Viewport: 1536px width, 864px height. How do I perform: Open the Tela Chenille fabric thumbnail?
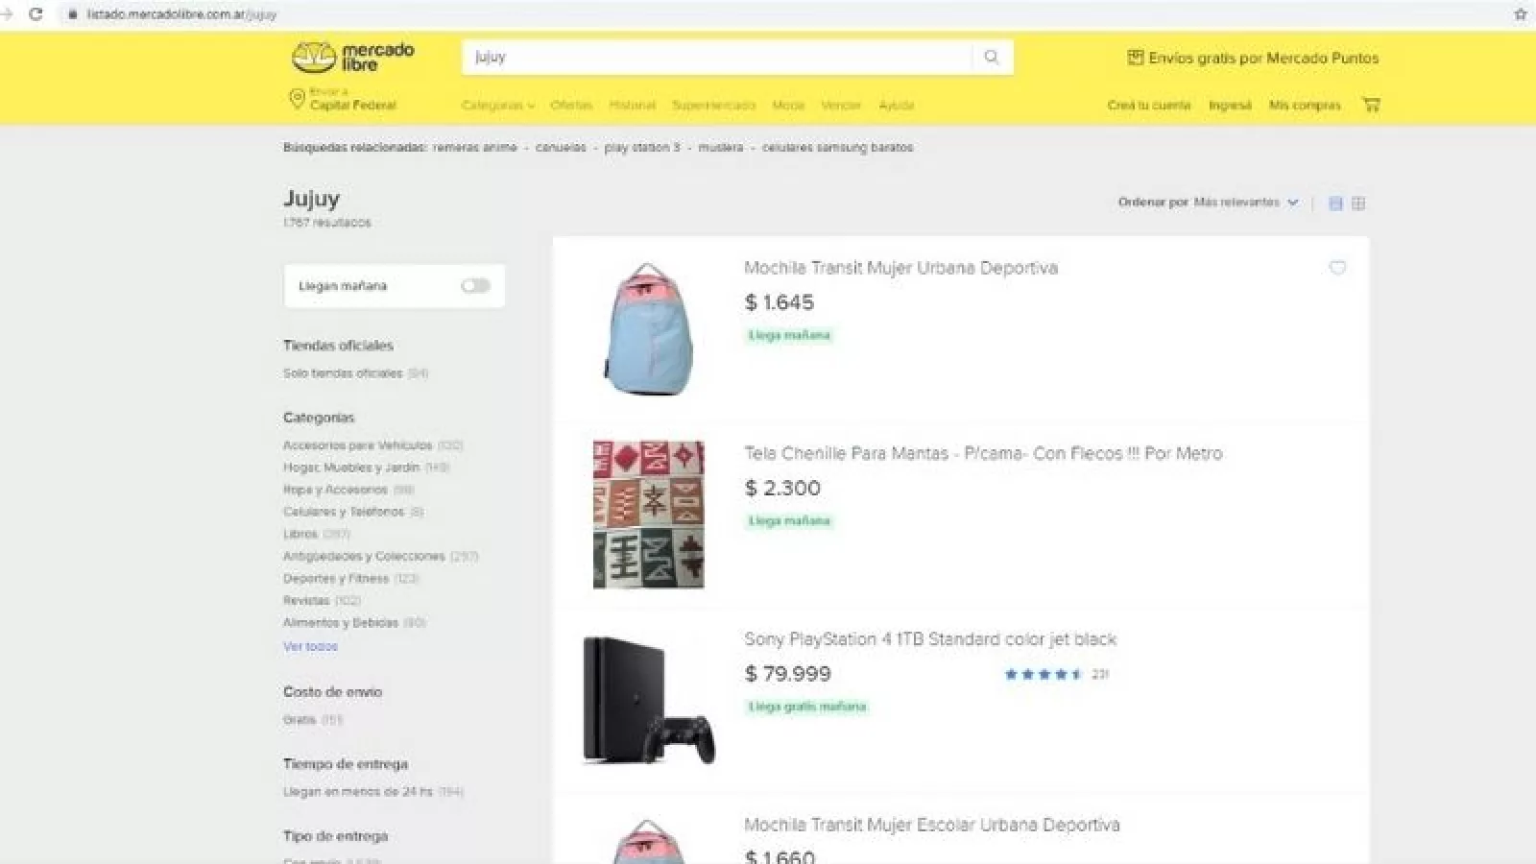click(x=648, y=515)
